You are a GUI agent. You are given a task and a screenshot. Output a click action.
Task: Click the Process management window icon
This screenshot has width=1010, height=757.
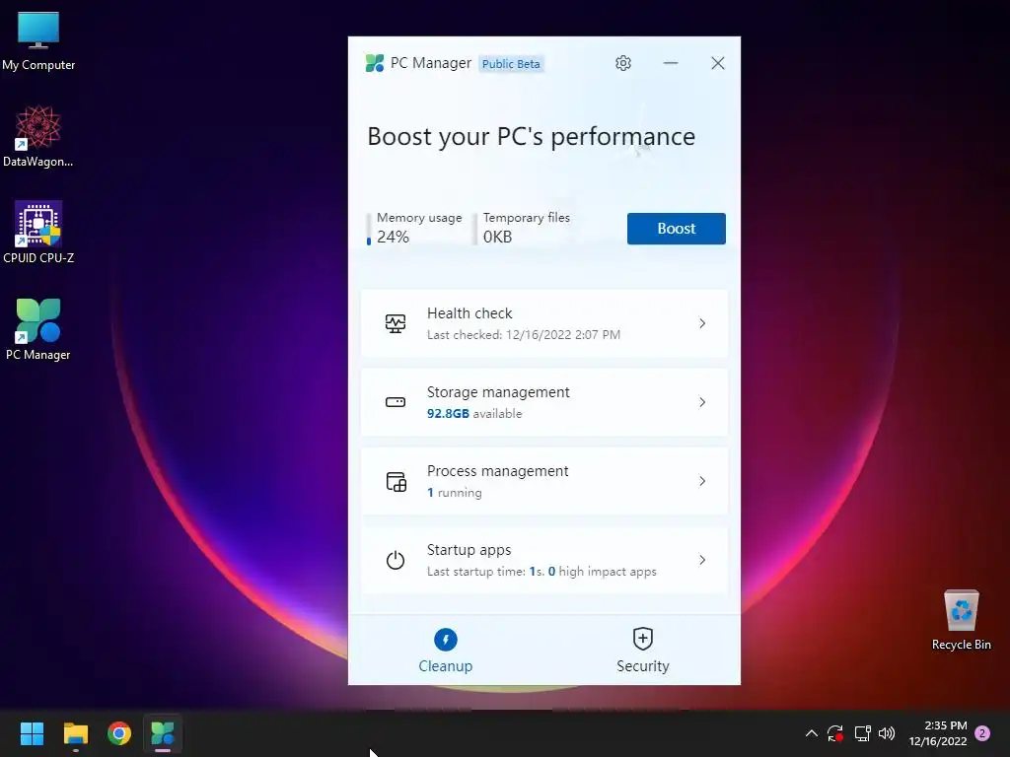click(x=397, y=481)
